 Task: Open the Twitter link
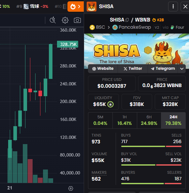coord(133,68)
